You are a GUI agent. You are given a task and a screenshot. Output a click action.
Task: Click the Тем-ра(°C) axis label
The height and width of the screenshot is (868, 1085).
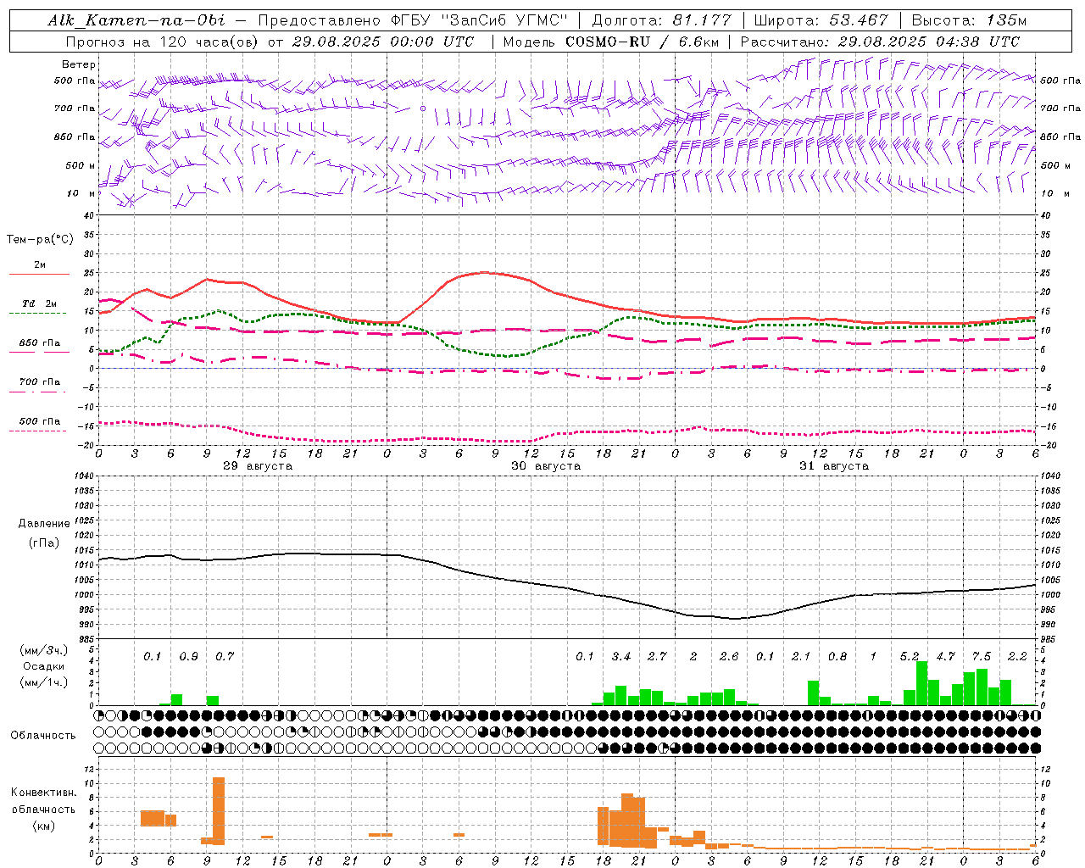click(x=40, y=239)
